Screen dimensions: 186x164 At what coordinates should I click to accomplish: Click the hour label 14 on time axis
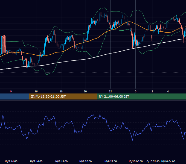click(11, 92)
